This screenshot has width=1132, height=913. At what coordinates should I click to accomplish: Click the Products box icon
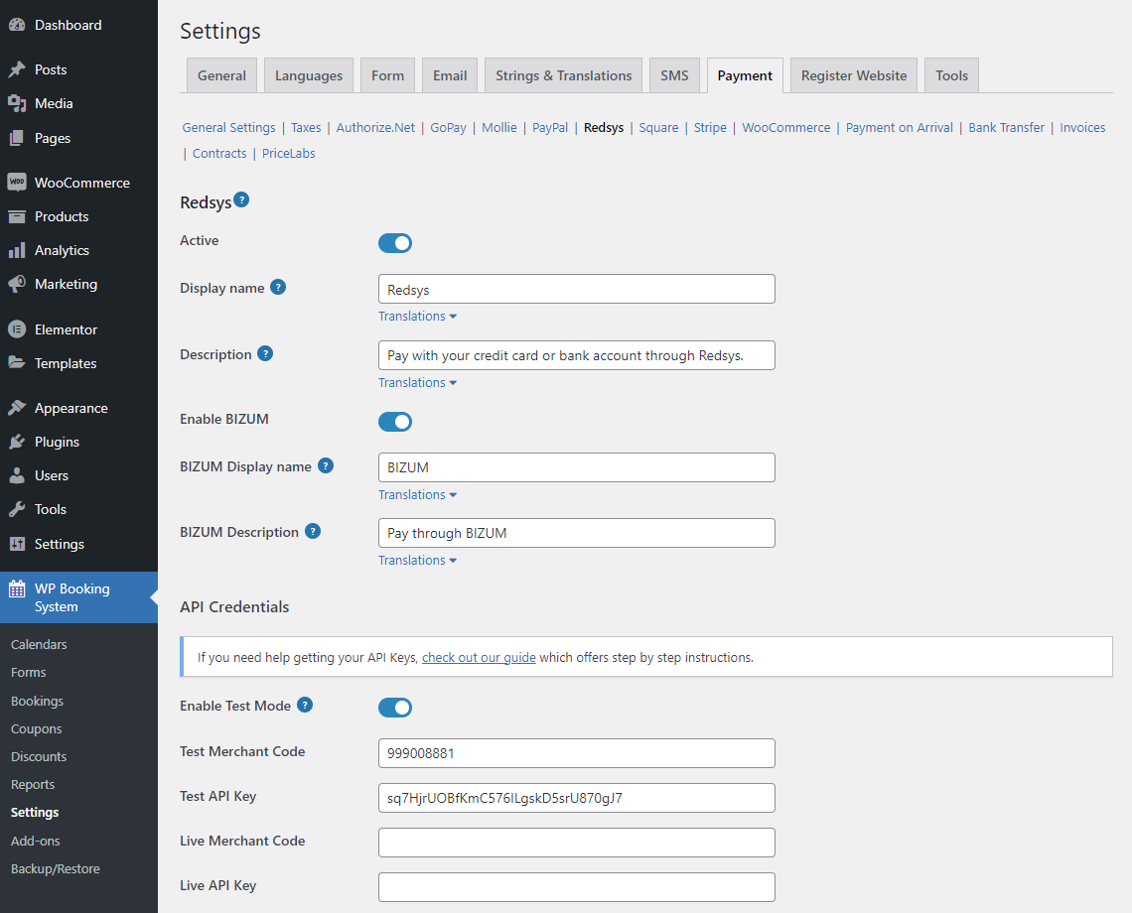pos(17,216)
